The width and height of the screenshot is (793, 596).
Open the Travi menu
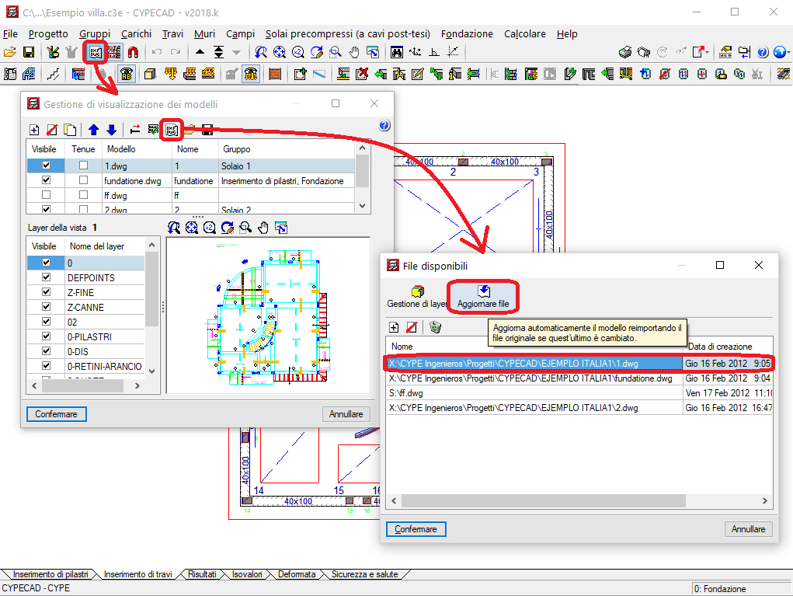[172, 34]
